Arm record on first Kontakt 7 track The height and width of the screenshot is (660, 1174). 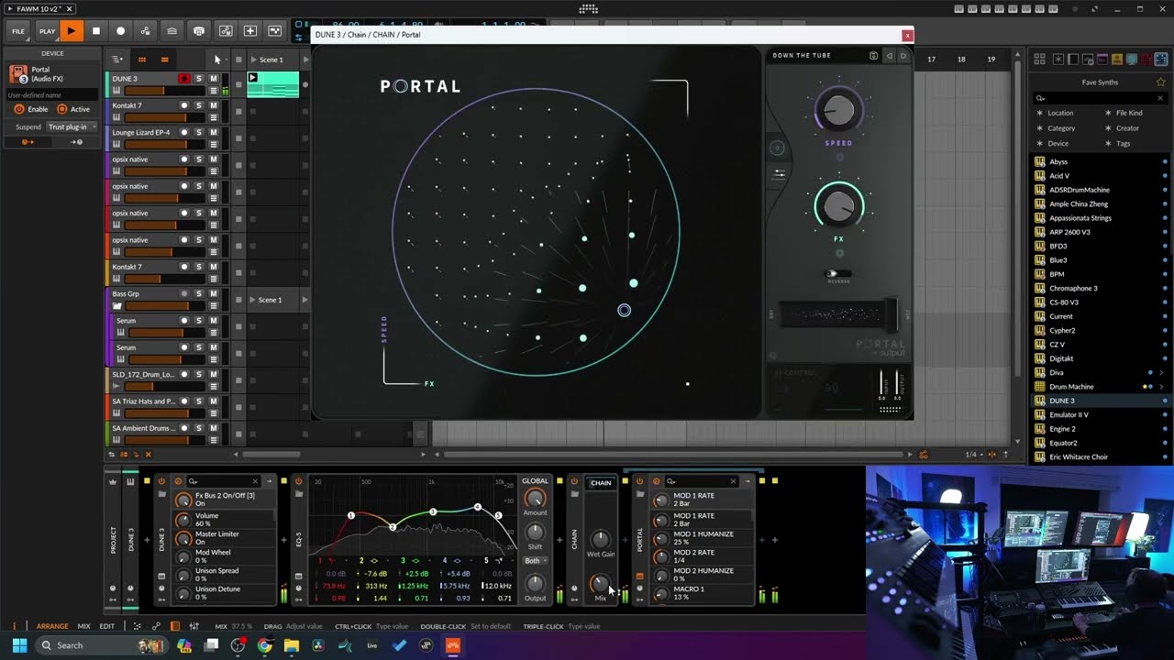[x=183, y=106]
